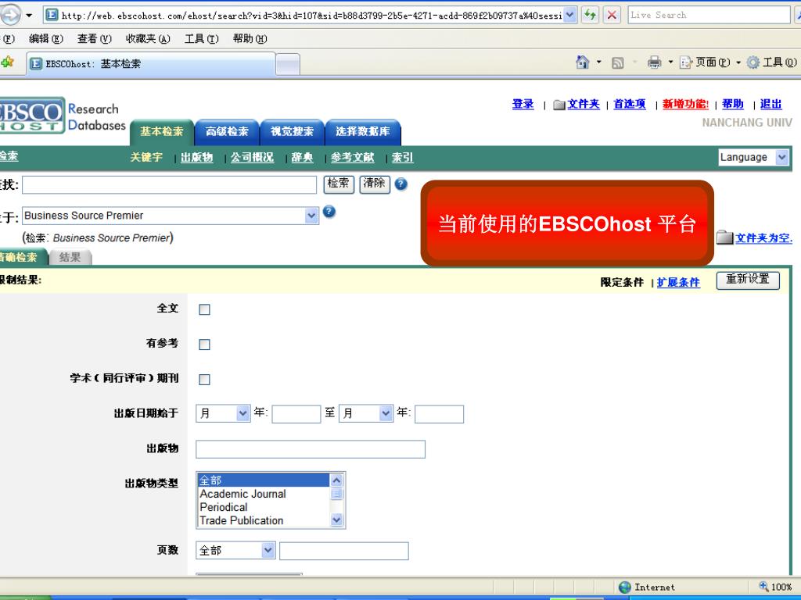Image resolution: width=801 pixels, height=600 pixels.
Task: Click the main search keyword input field
Action: tap(169, 184)
